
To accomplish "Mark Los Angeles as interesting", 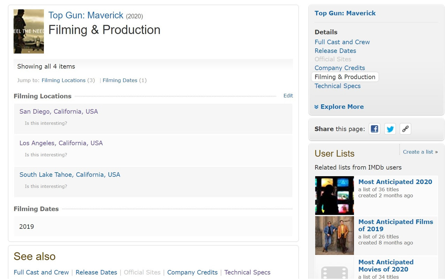I will 46,154.
